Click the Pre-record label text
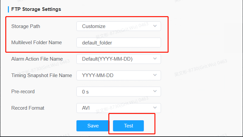 23,92
